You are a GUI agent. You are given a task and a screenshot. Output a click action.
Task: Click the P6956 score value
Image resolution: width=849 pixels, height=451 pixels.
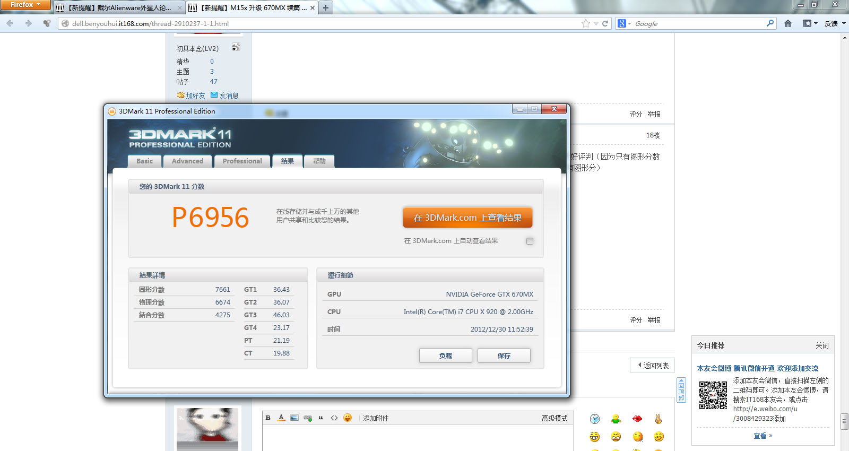tap(211, 218)
